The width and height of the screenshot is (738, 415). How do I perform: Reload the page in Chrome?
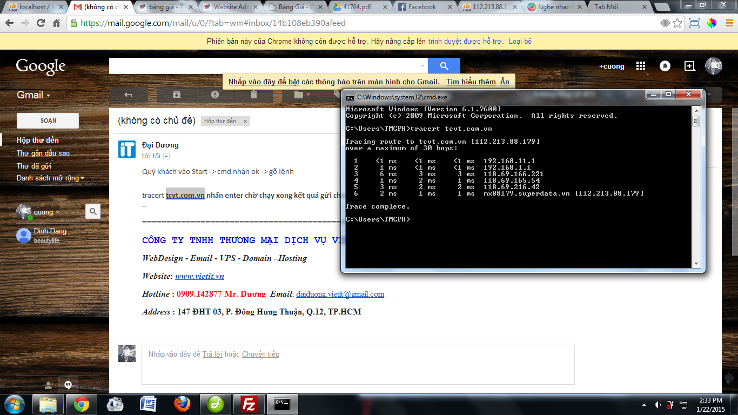[x=41, y=23]
